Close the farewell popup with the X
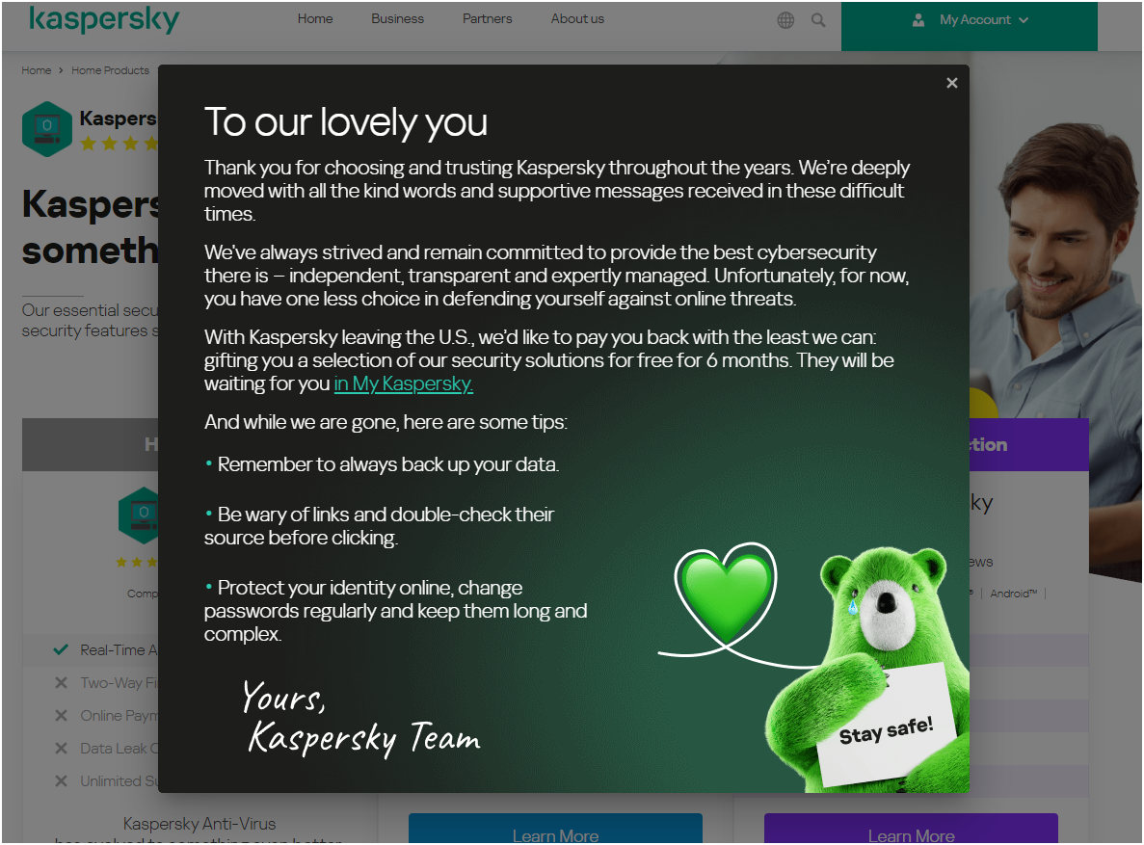 pyautogui.click(x=951, y=83)
